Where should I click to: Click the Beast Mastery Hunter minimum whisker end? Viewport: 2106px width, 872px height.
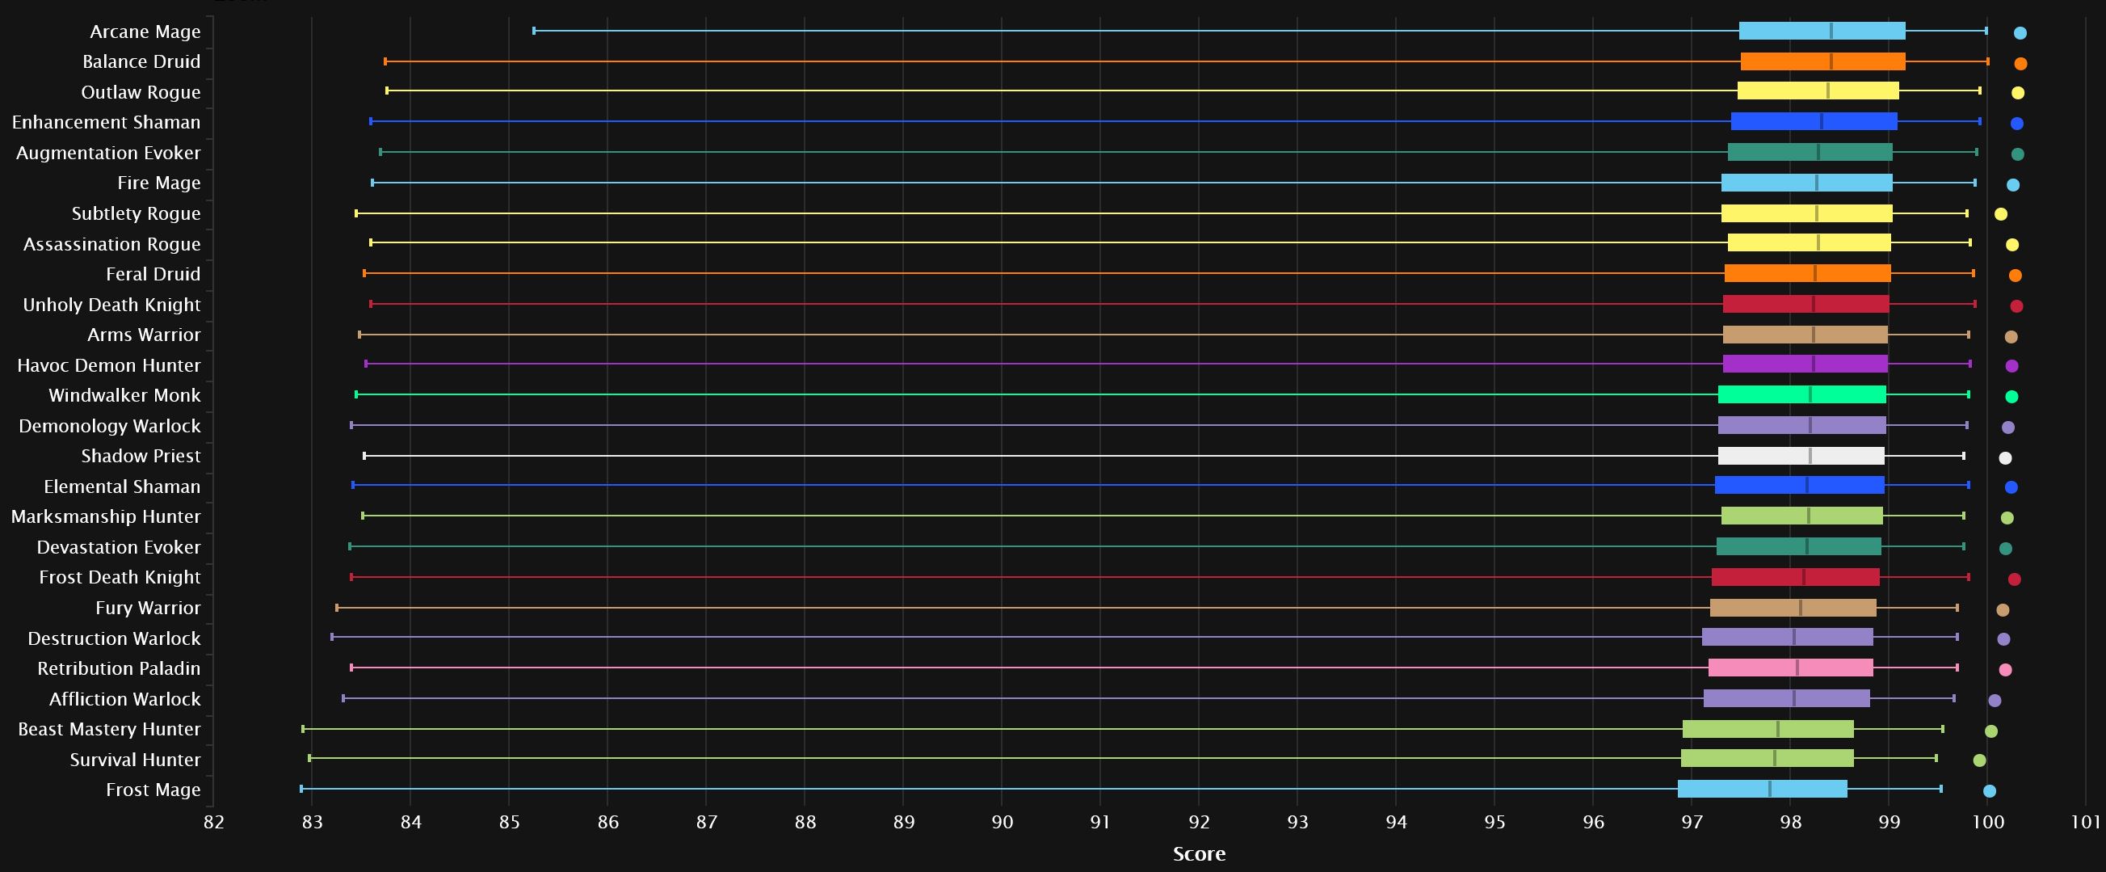click(x=302, y=728)
